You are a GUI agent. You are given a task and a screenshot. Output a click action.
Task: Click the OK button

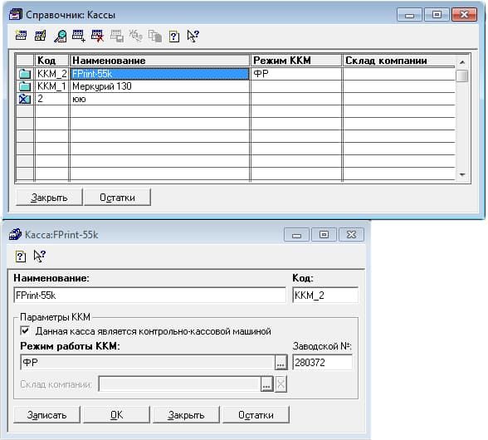(x=117, y=415)
